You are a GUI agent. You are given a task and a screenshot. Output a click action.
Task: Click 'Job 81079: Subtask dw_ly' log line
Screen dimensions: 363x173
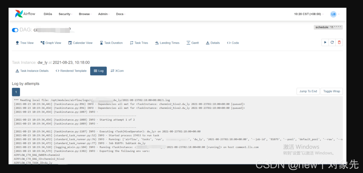[80, 143]
